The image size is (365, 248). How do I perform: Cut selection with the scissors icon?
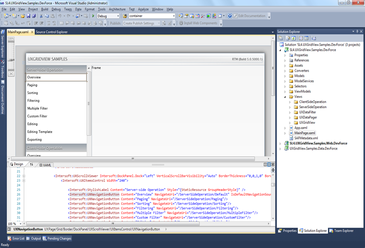[41, 16]
